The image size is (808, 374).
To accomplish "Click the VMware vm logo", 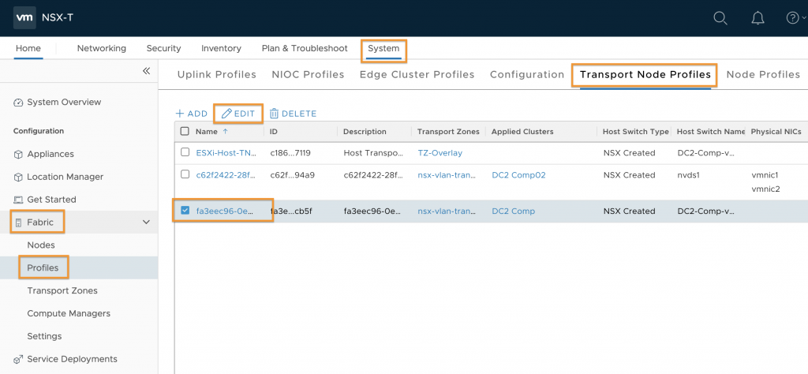I will tap(24, 17).
